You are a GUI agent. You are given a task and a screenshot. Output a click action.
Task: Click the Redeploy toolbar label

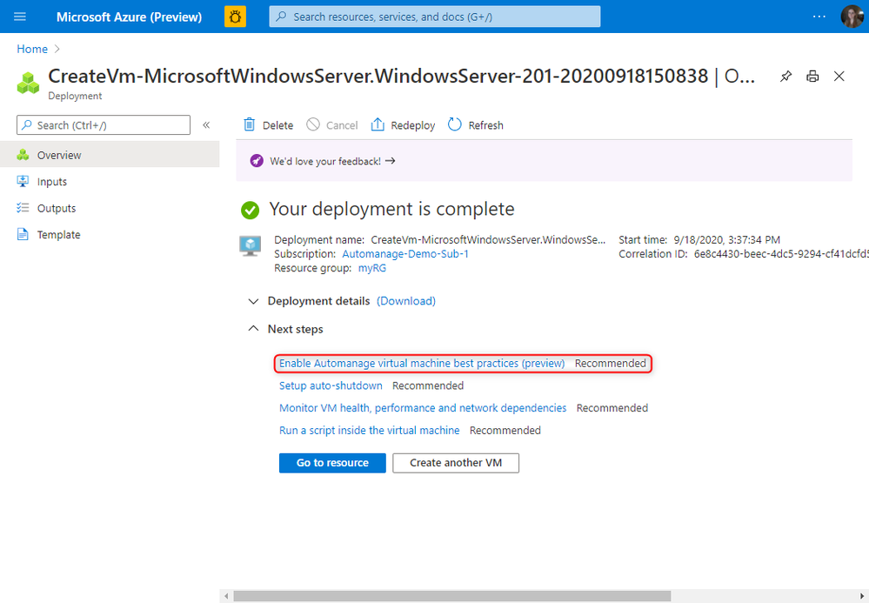tap(413, 125)
